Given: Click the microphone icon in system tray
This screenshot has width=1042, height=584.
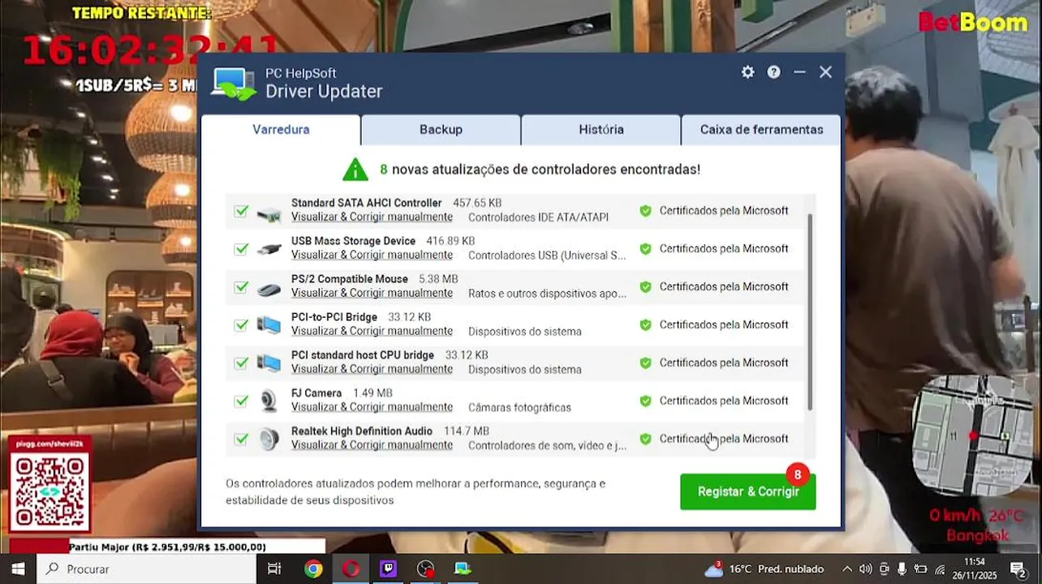Looking at the screenshot, I should (x=902, y=569).
